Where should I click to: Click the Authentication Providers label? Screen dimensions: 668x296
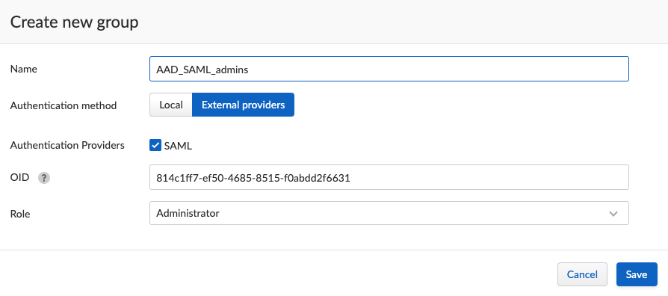[67, 145]
